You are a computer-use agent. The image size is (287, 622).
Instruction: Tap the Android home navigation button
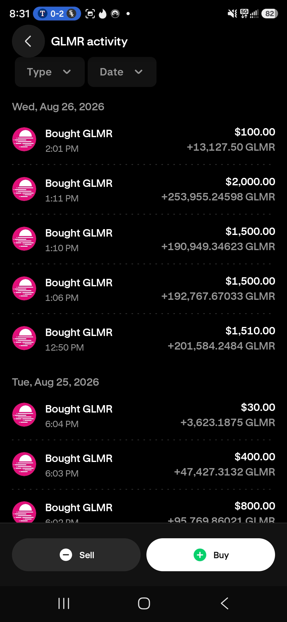click(144, 603)
